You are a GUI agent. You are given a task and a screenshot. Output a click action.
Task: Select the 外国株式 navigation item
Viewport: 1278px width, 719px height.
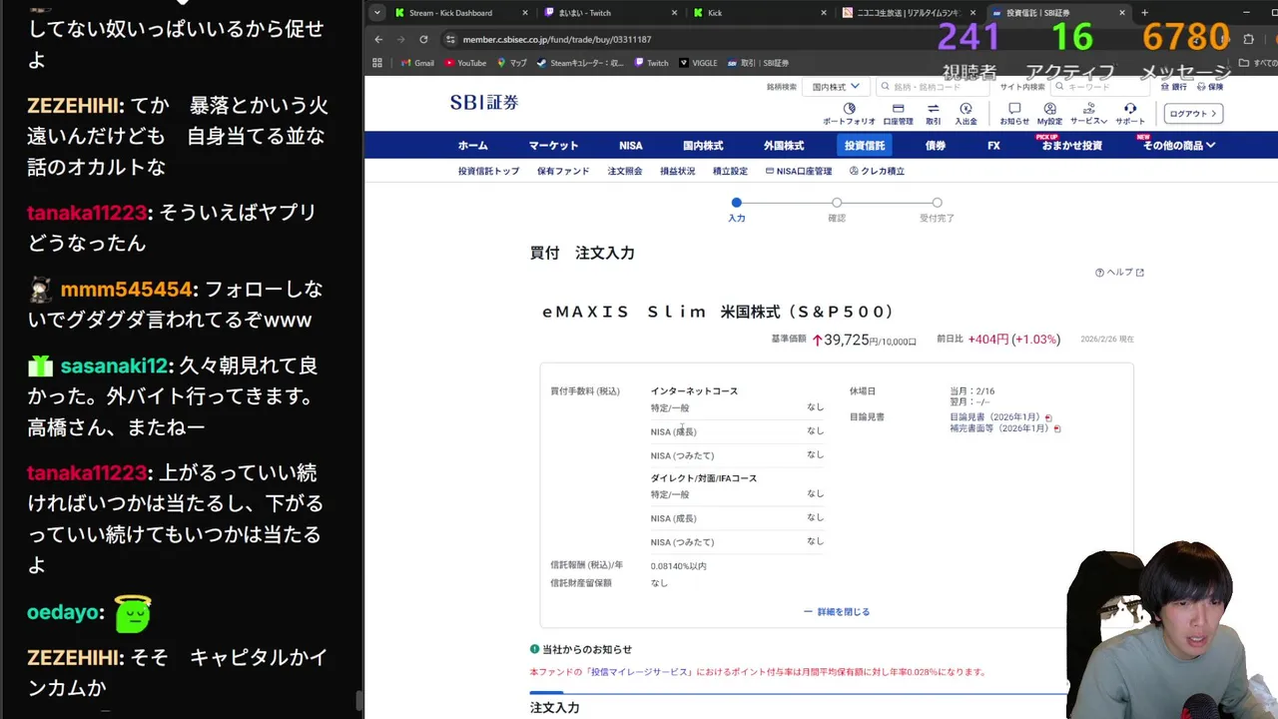click(784, 145)
